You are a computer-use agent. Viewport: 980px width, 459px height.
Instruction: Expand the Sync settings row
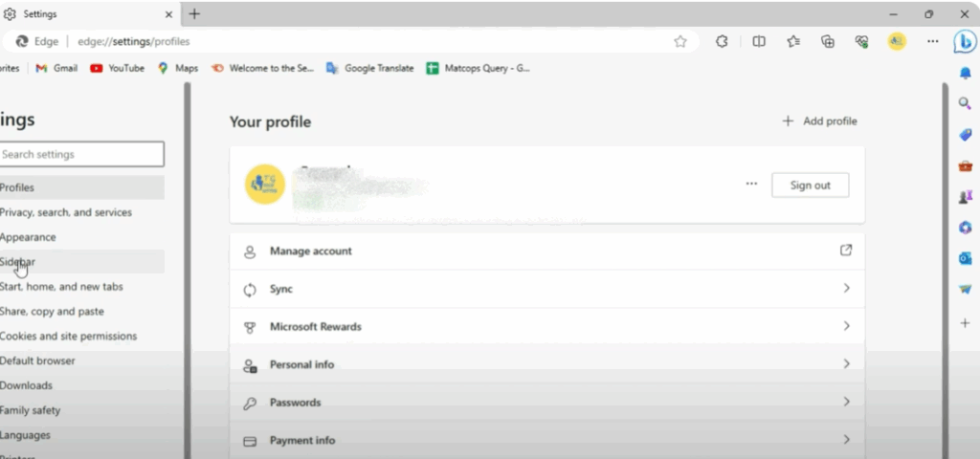(x=546, y=289)
